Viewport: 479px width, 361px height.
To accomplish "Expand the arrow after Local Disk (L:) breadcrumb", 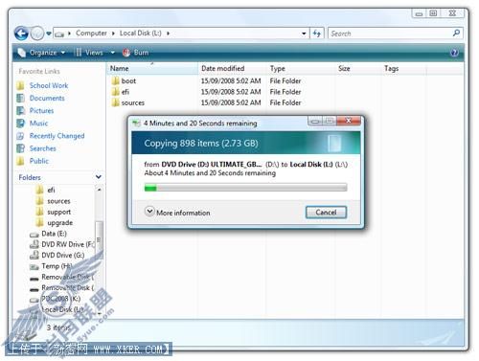I will coord(168,34).
